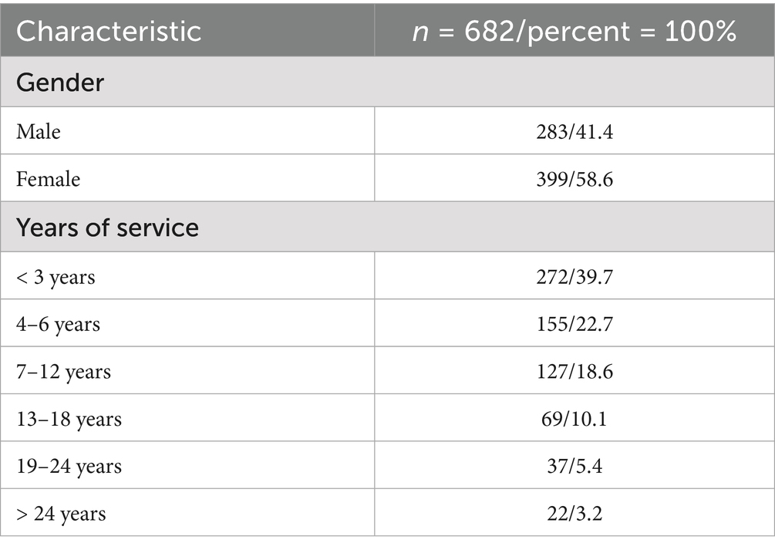This screenshot has height=550, width=775.
Task: Click the 127/18.6 value cell
Action: 575,372
